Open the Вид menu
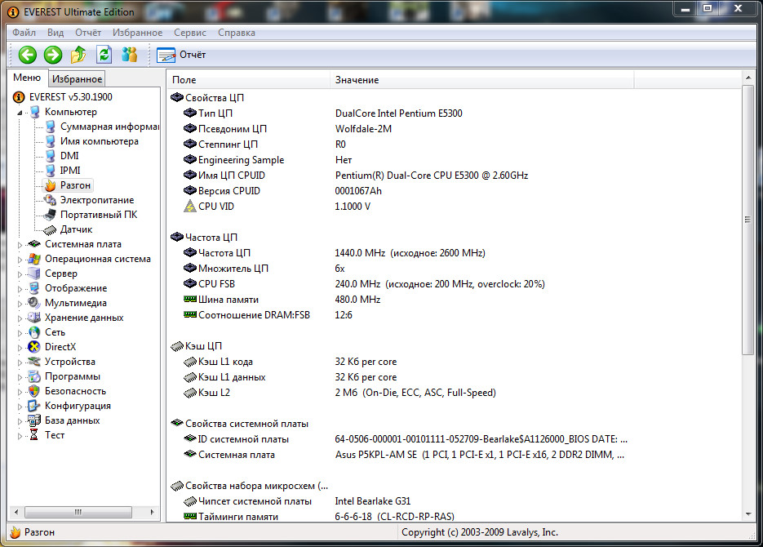 55,33
